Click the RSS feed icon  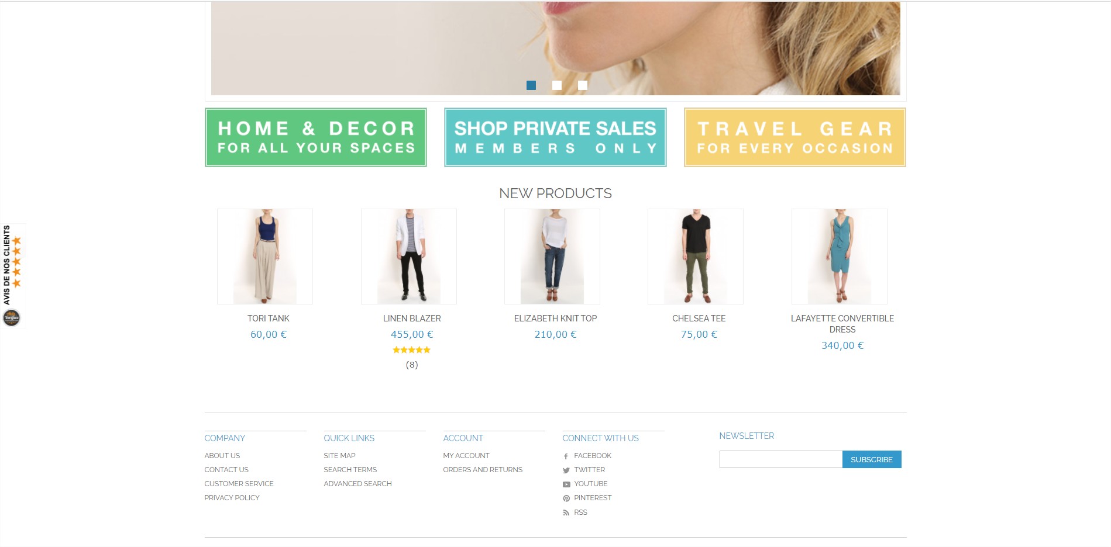point(566,513)
